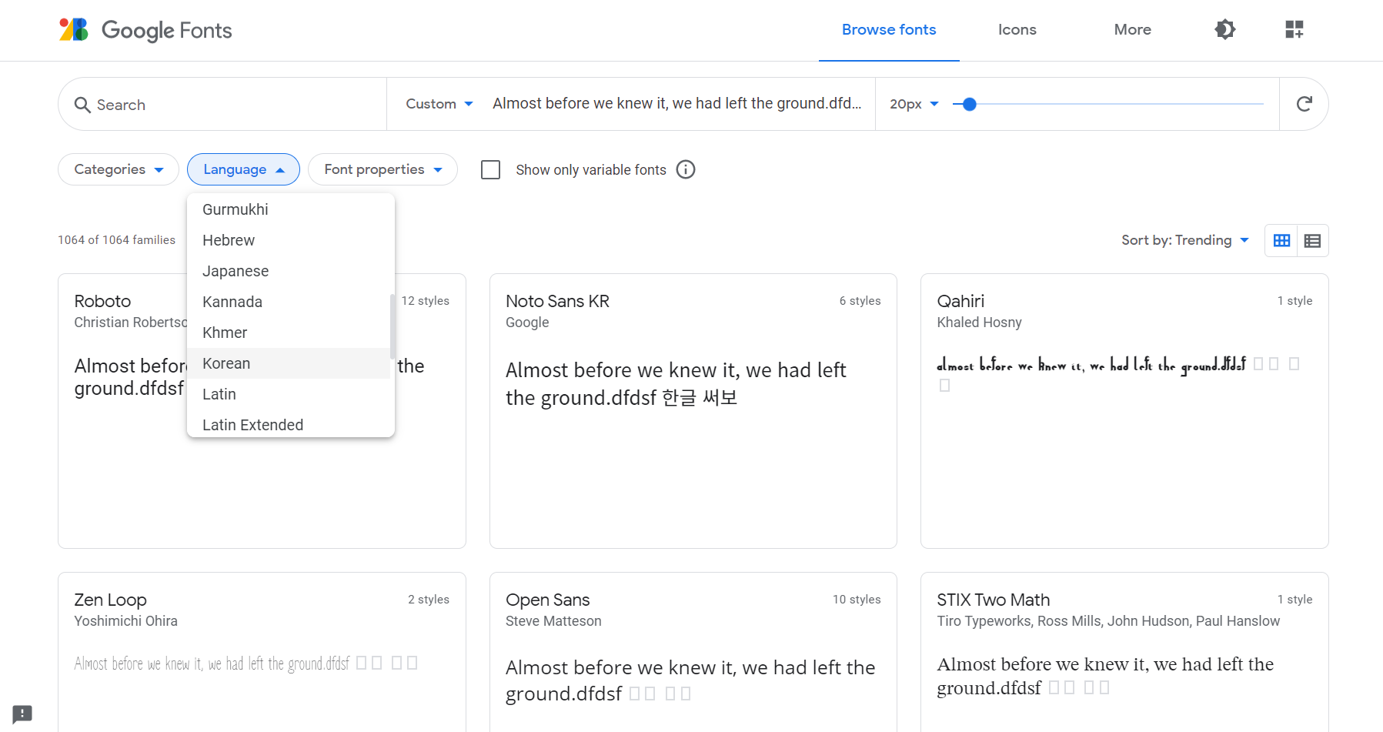Click the '12 styles' label on Roboto
Screen dimensions: 1383x732
[426, 301]
